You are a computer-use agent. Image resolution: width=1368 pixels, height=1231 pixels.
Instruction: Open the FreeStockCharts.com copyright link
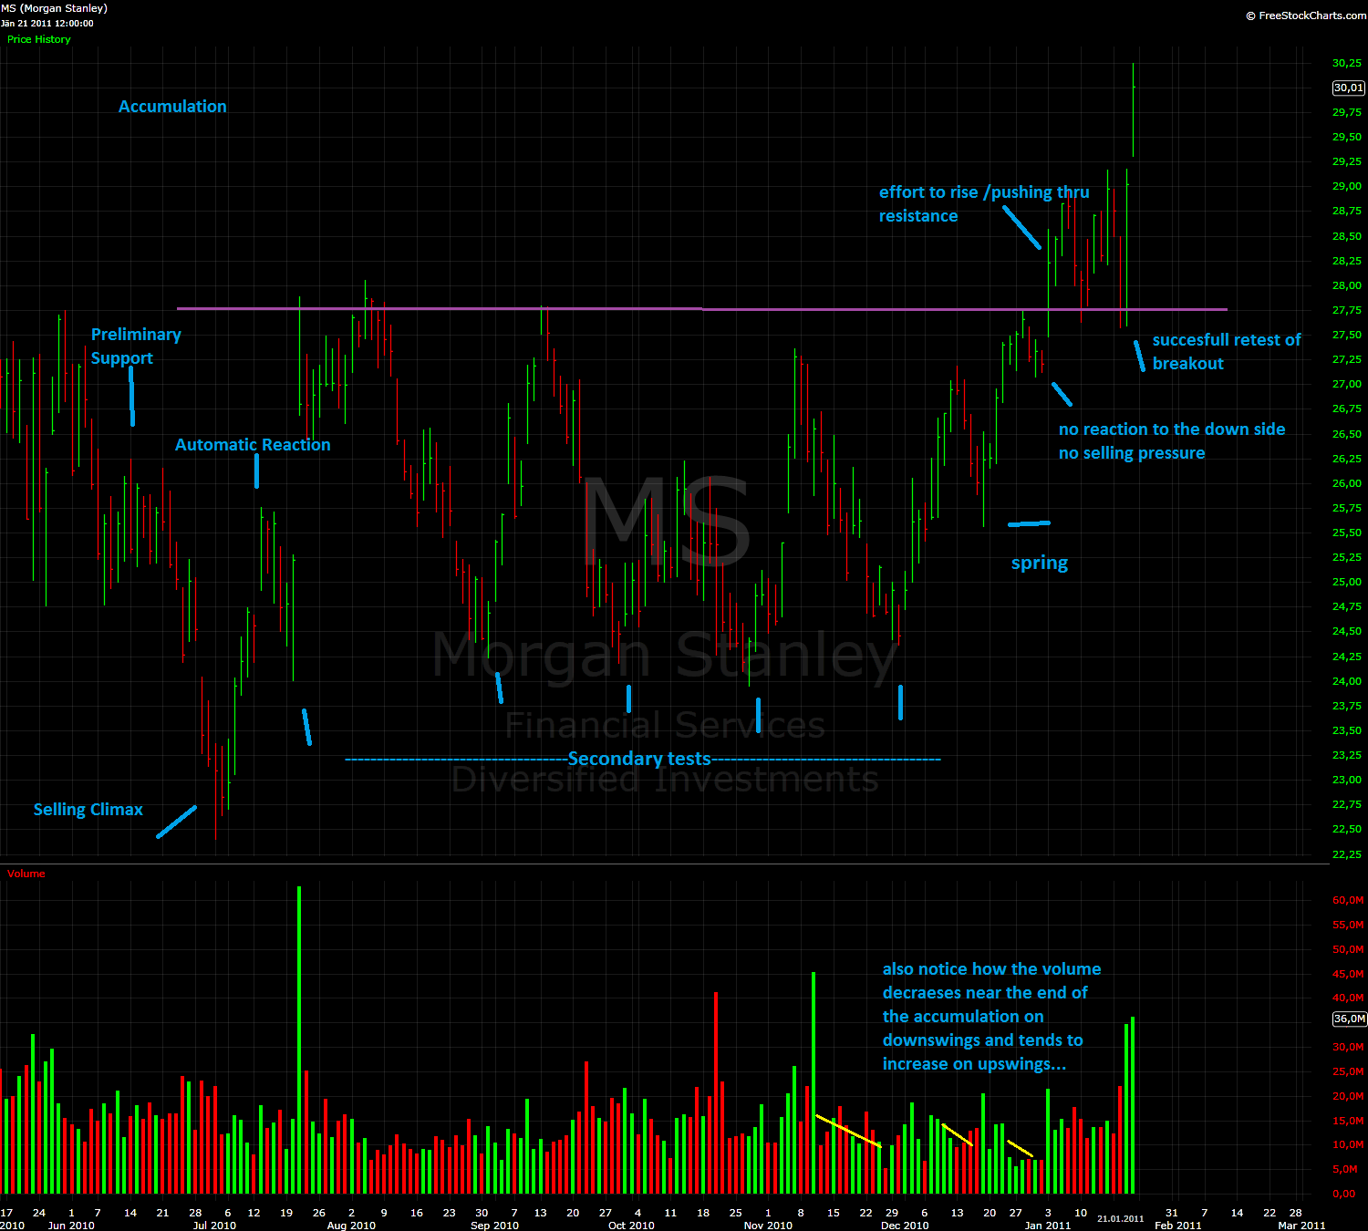[1306, 16]
